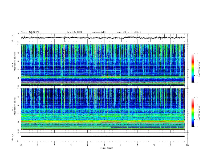
Task: Click the ch.1 colorbar "log(PSD)(V²/Hz)" label
Action: click(x=200, y=70)
